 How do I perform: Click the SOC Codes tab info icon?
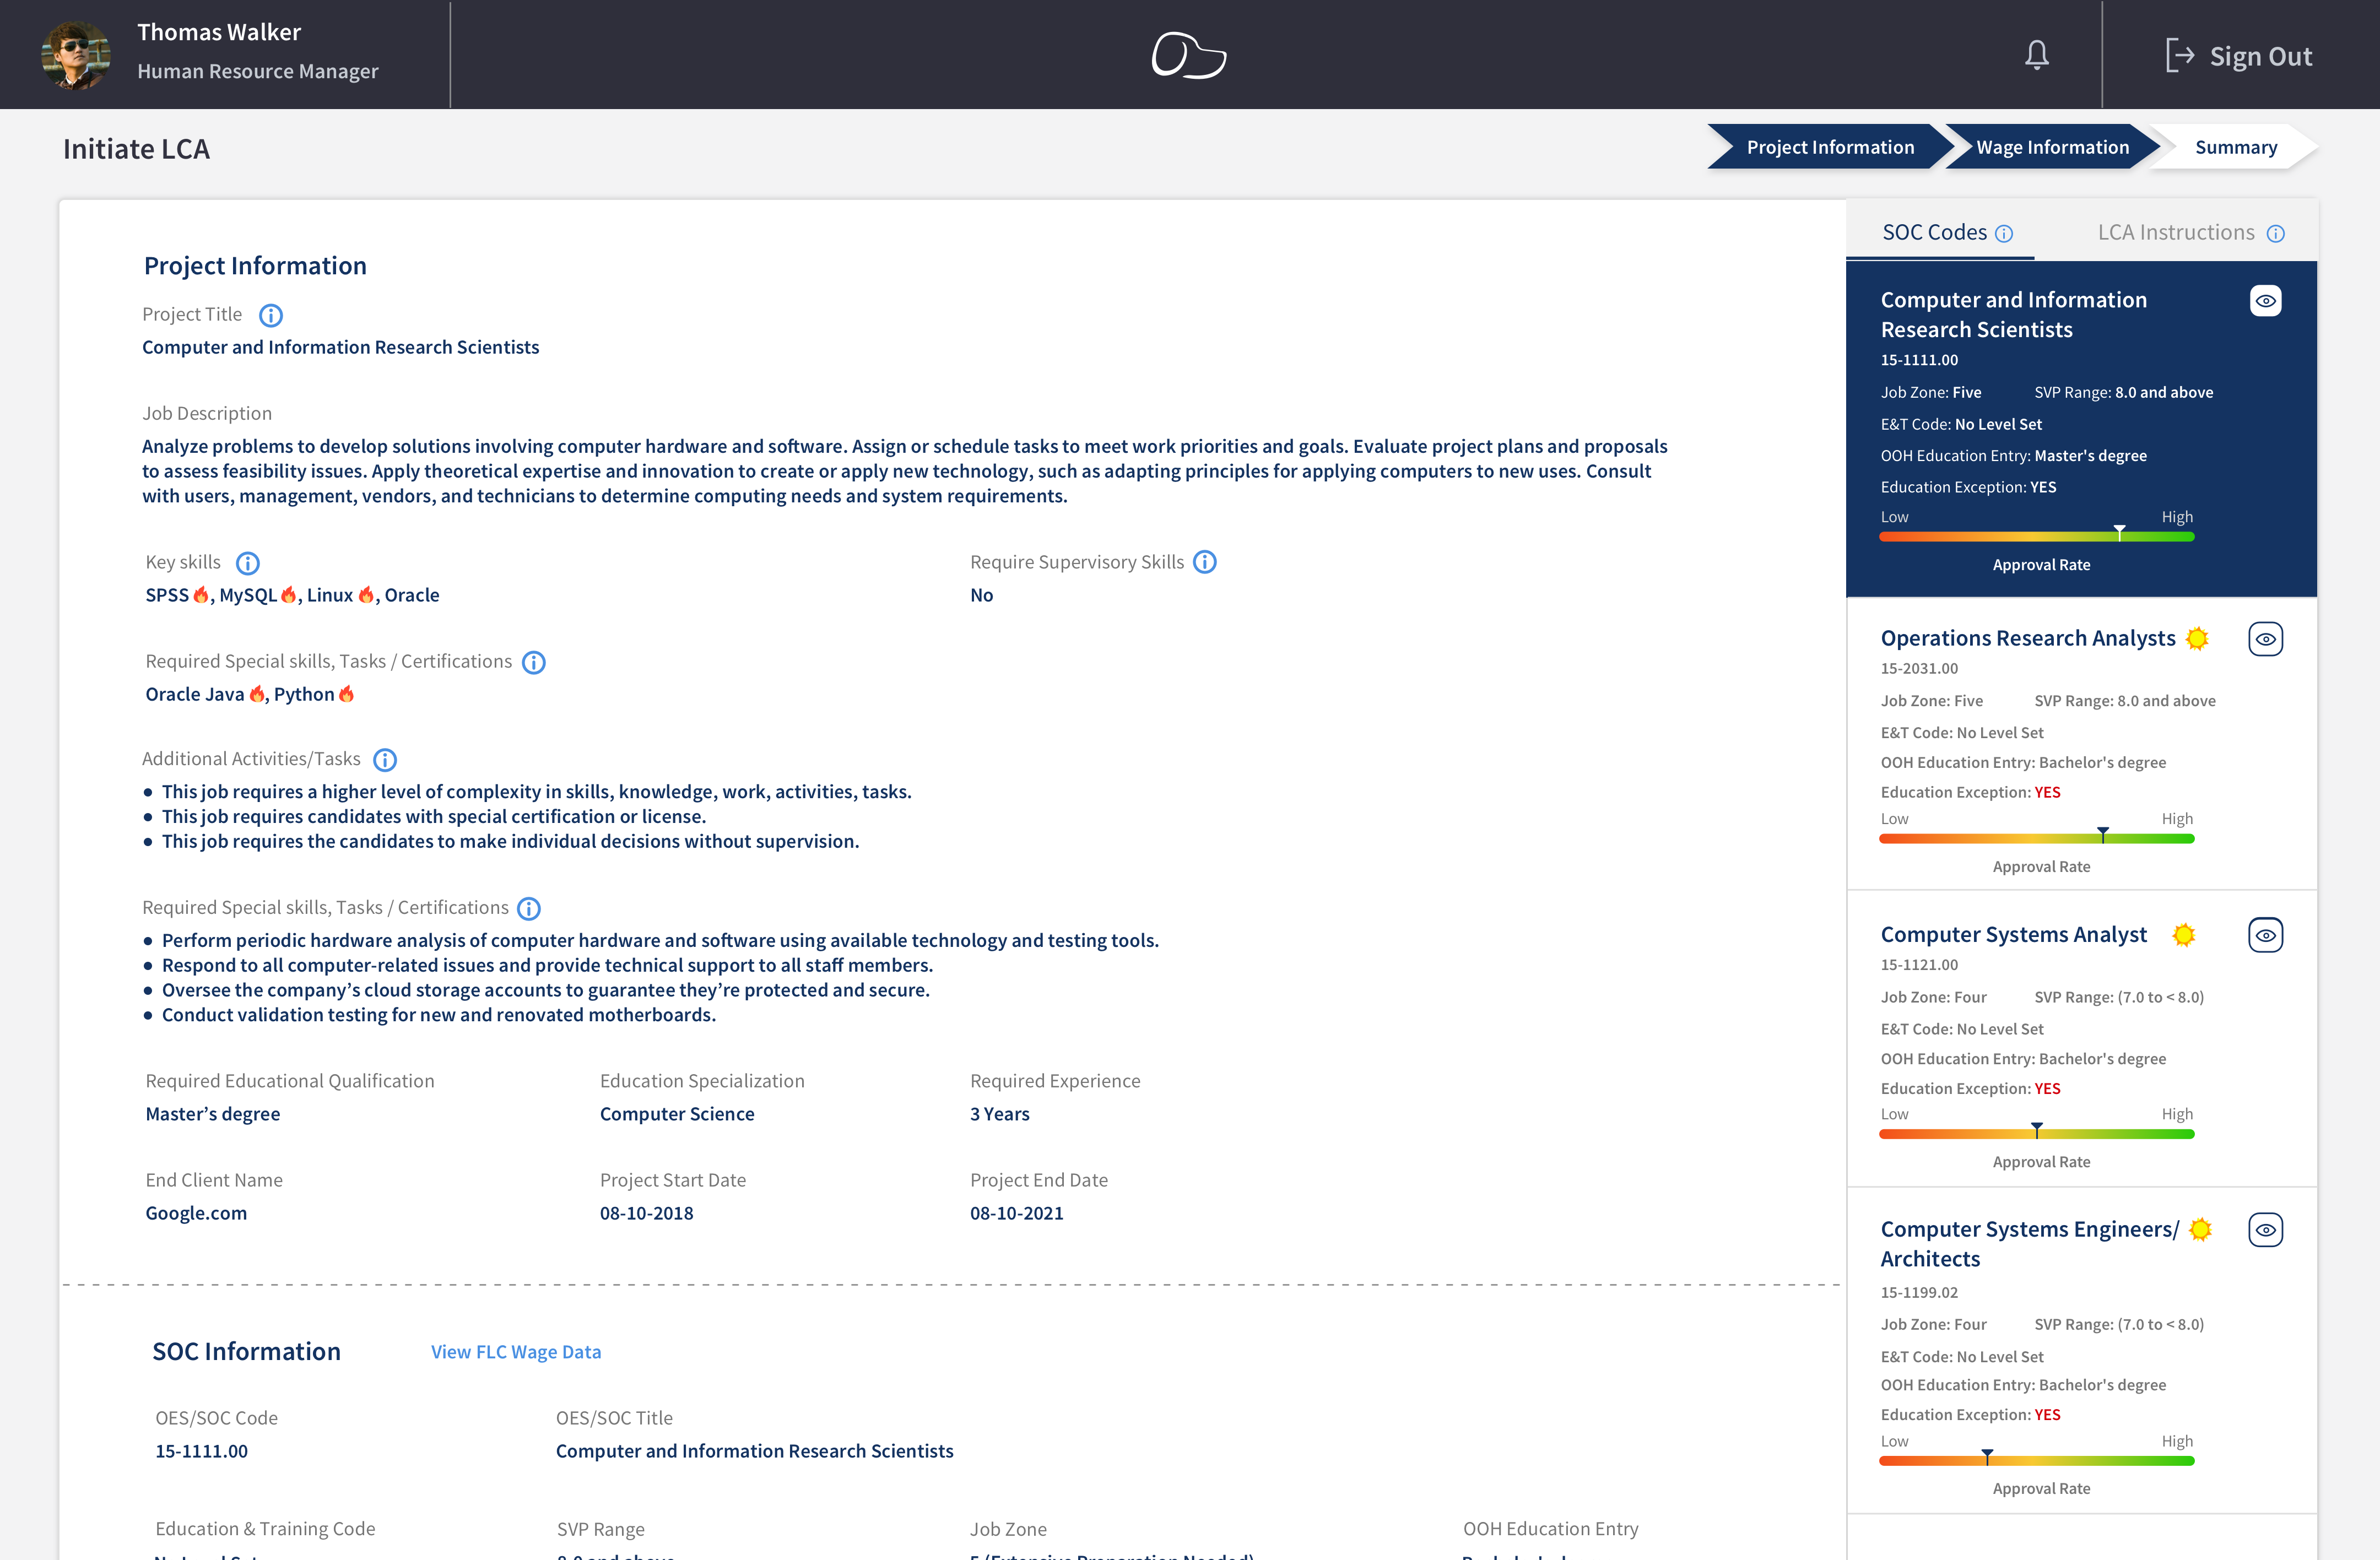pyautogui.click(x=2004, y=234)
